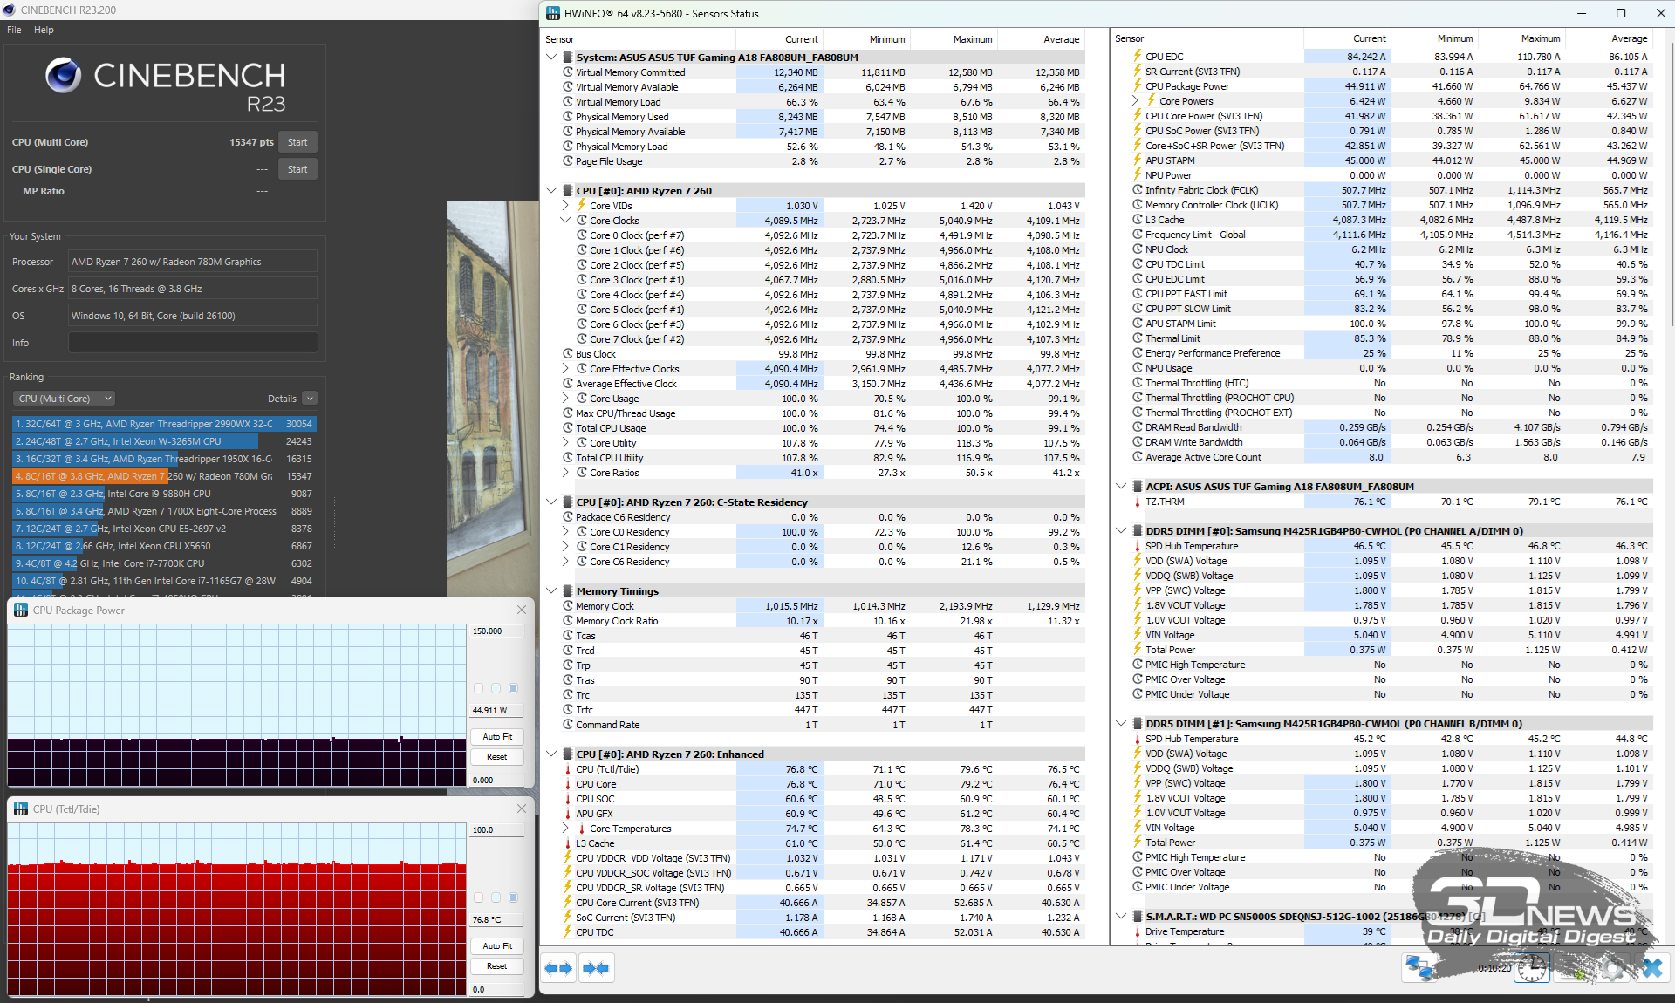Viewport: 1675px width, 1003px height.
Task: Click Cinebench sphere logo
Action: pyautogui.click(x=63, y=76)
